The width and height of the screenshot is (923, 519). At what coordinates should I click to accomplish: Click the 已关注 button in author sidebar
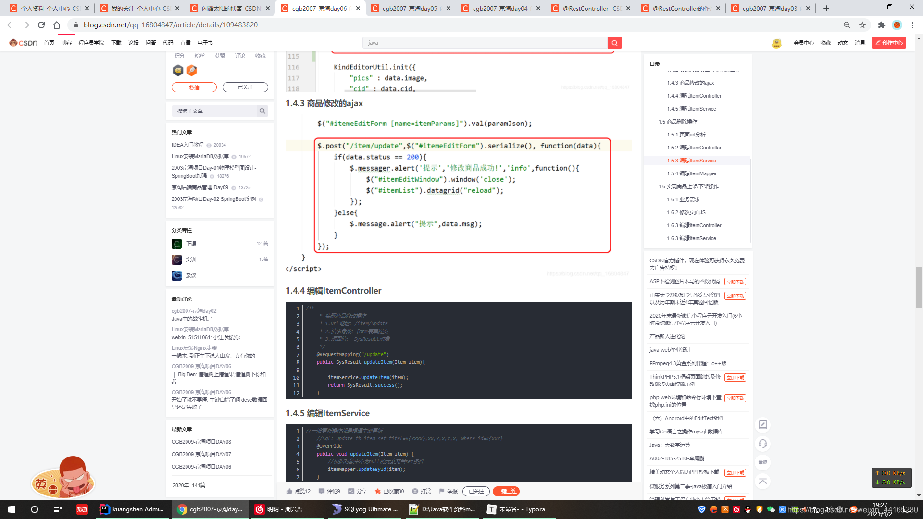pyautogui.click(x=245, y=87)
